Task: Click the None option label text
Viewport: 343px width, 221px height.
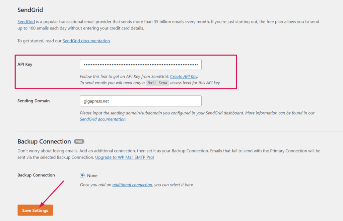Action: (92, 176)
